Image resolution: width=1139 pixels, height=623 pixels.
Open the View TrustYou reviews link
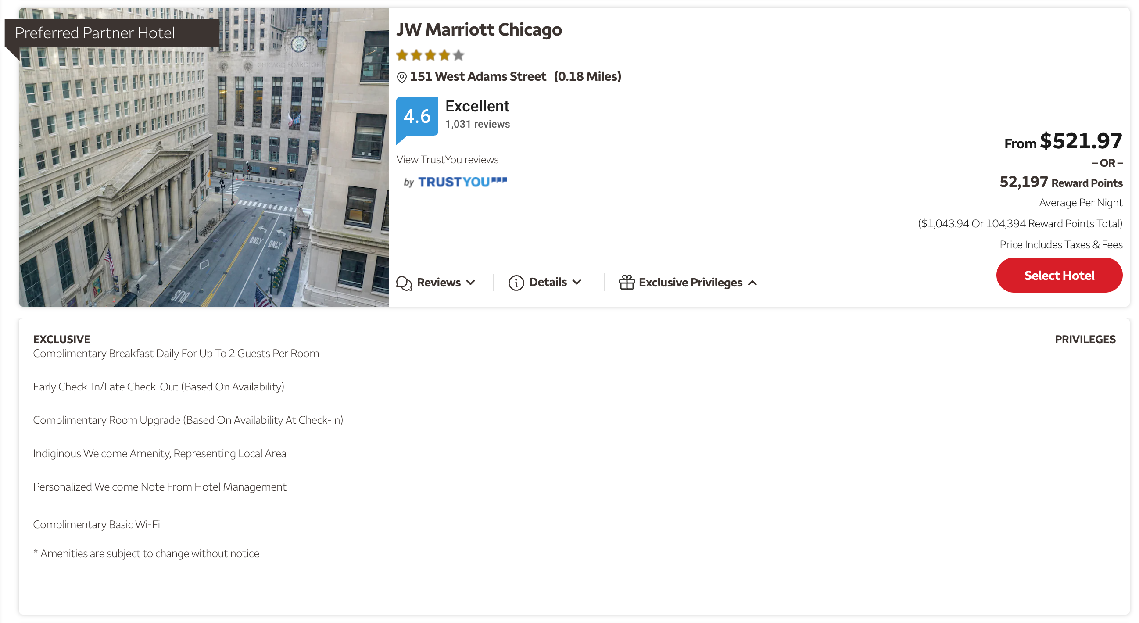[x=448, y=160]
